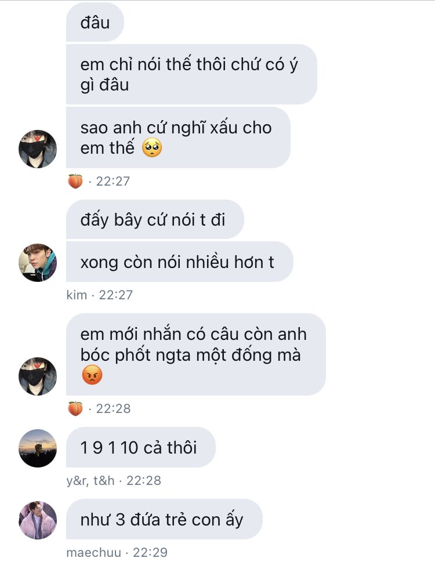Tap the "như 3 đứa trẻ con ấy" bubble
The width and height of the screenshot is (435, 569).
pos(164,519)
